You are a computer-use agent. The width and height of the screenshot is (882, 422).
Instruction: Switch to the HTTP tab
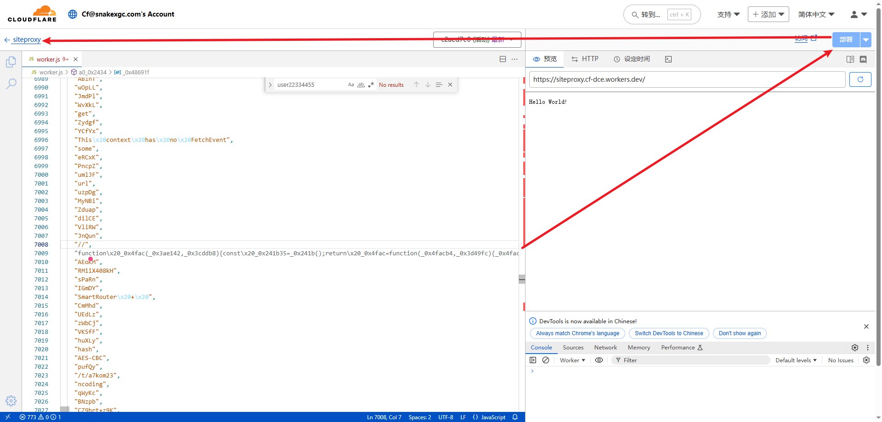pyautogui.click(x=585, y=59)
